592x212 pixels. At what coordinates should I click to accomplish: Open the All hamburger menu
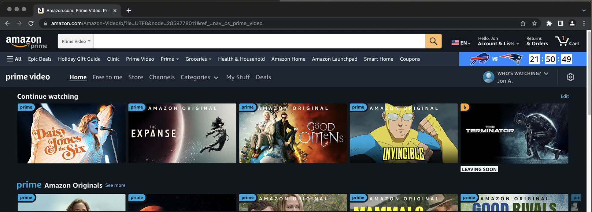(14, 59)
